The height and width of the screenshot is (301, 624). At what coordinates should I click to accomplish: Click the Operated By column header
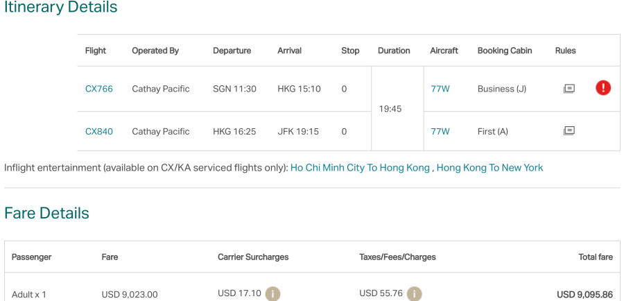pos(155,51)
